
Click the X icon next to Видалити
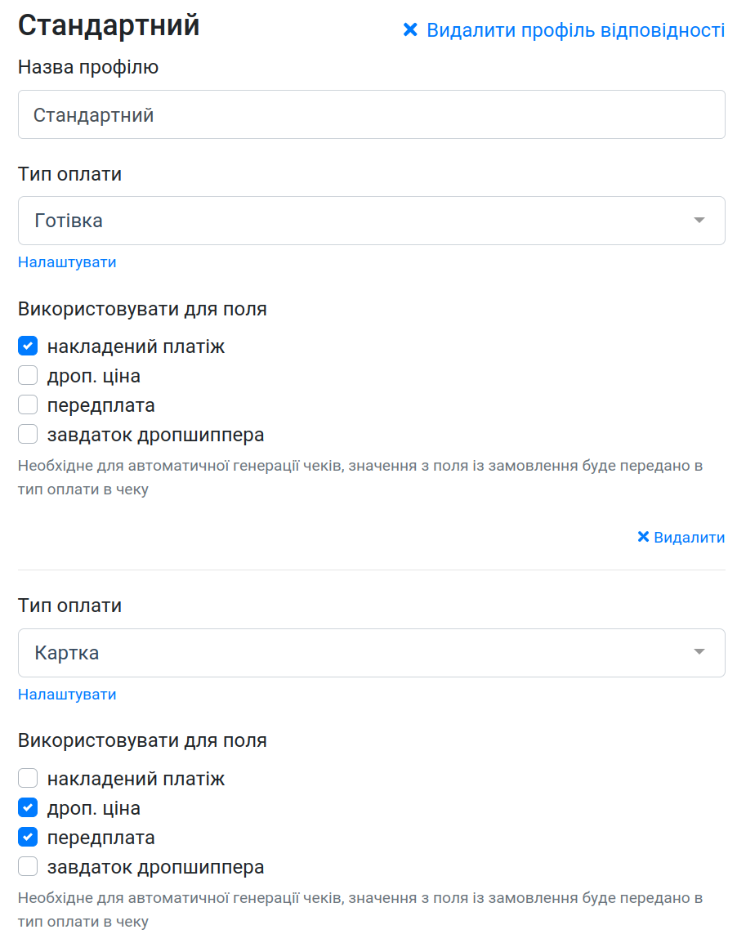[x=642, y=536]
